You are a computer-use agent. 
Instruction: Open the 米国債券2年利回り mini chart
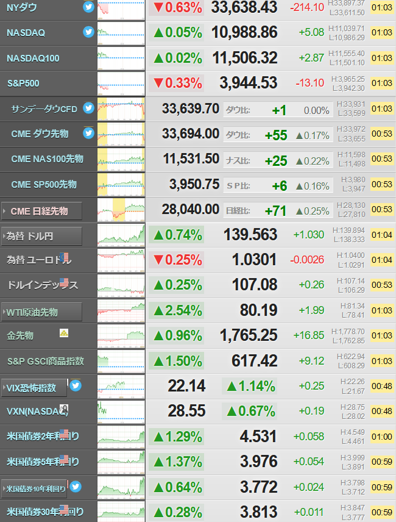(121, 437)
